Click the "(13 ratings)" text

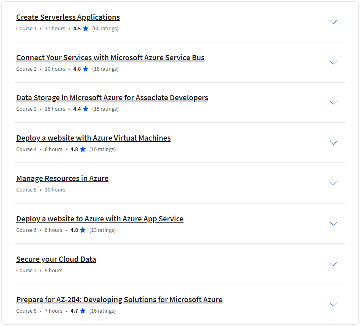tap(103, 230)
